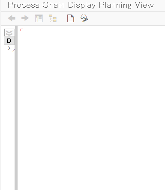Go forward with the right arrow icon

pyautogui.click(x=25, y=18)
